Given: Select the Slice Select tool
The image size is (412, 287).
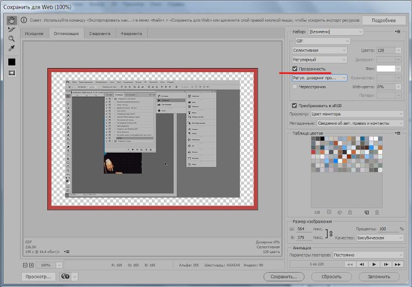Looking at the screenshot, I should [x=11, y=30].
